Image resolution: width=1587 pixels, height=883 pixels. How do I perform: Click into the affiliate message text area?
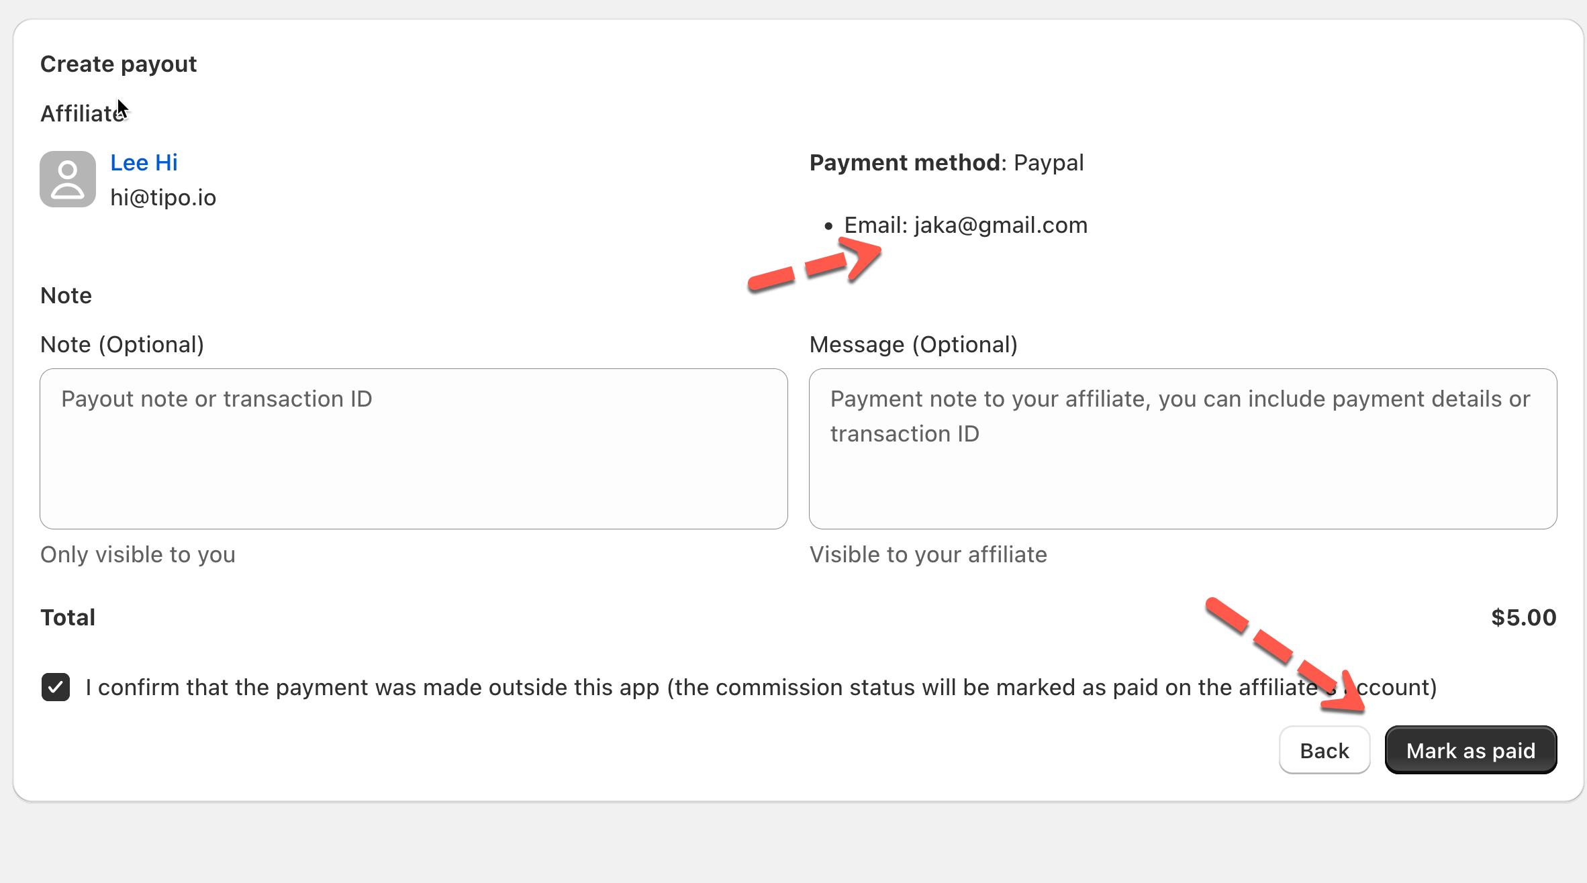click(x=1182, y=448)
